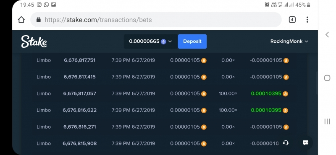The width and height of the screenshot is (336, 155).
Task: Open bet ID 6,676,816,622
Action: (79, 110)
